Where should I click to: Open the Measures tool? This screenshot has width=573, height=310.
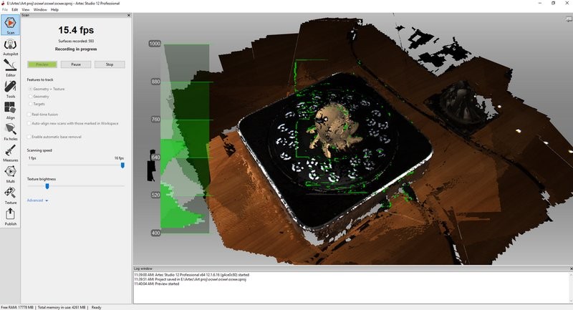(x=10, y=152)
